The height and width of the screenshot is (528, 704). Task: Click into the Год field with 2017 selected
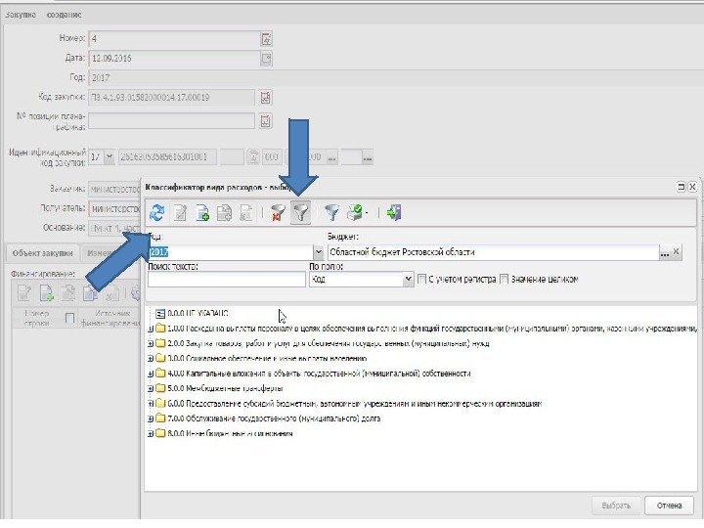231,252
